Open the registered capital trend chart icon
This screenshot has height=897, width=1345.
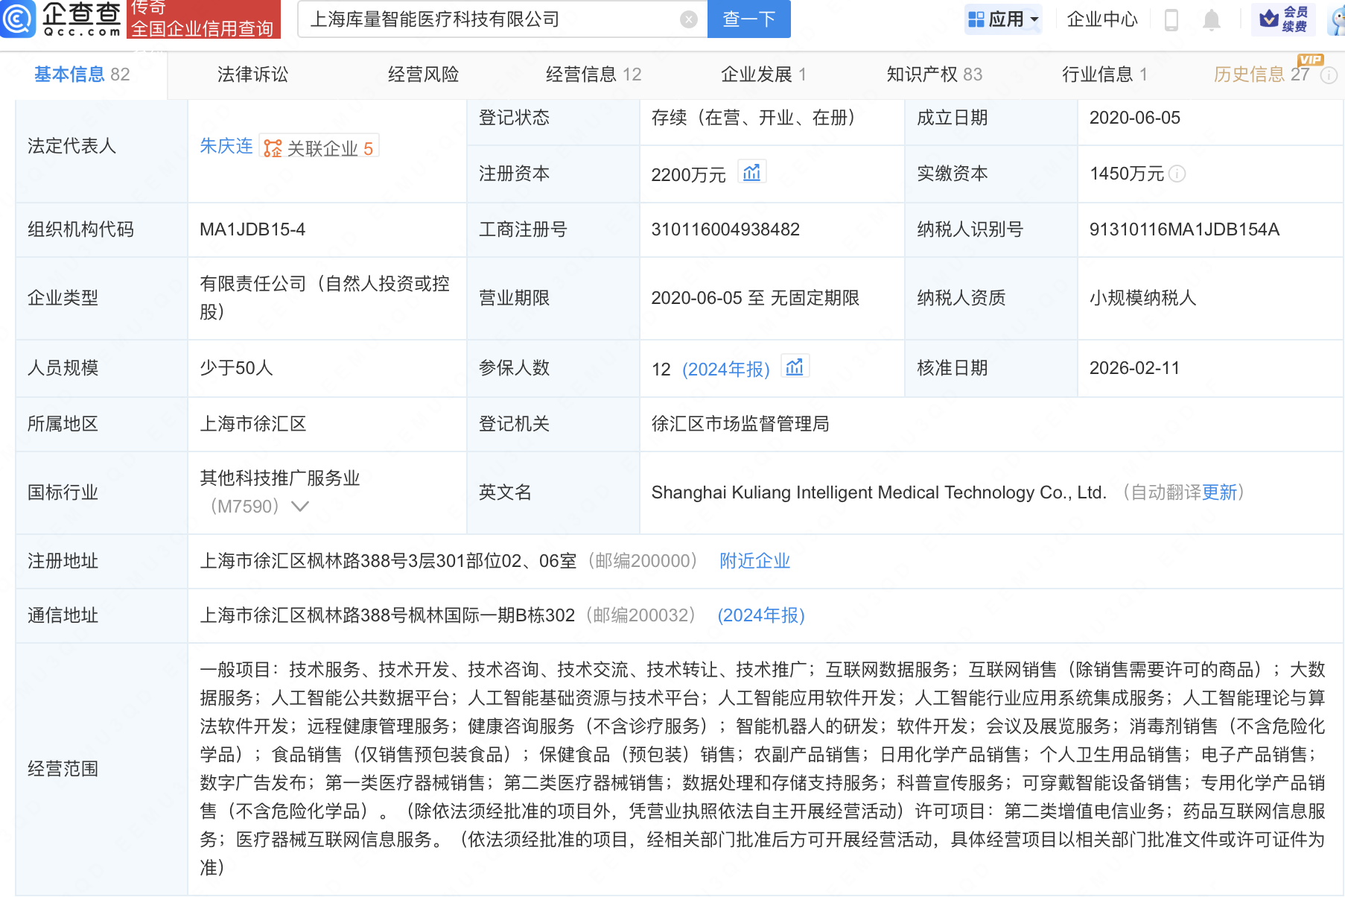click(751, 173)
